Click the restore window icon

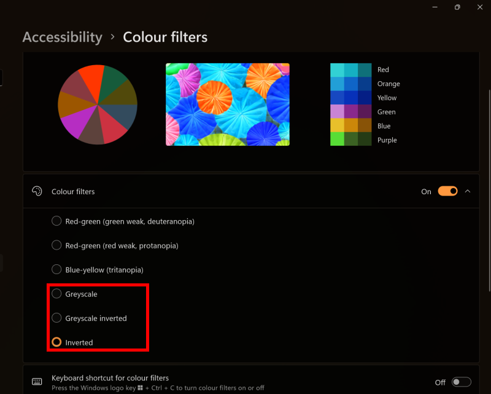[x=457, y=7]
